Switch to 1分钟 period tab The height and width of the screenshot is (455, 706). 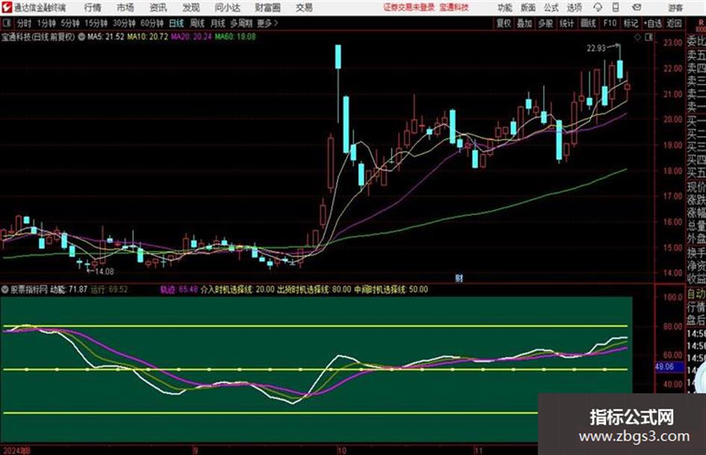[x=46, y=23]
